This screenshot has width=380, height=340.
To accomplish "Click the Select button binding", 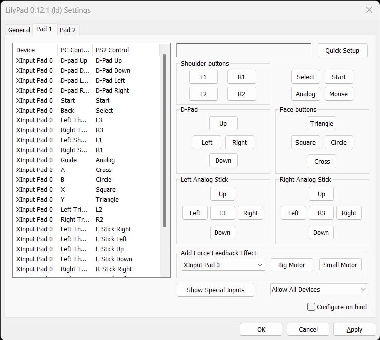I will pos(305,77).
